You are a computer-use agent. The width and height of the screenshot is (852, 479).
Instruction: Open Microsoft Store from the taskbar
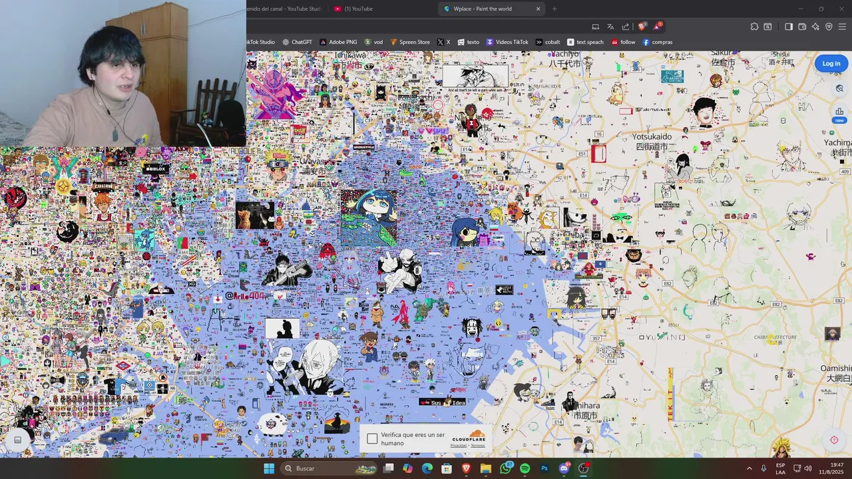447,468
